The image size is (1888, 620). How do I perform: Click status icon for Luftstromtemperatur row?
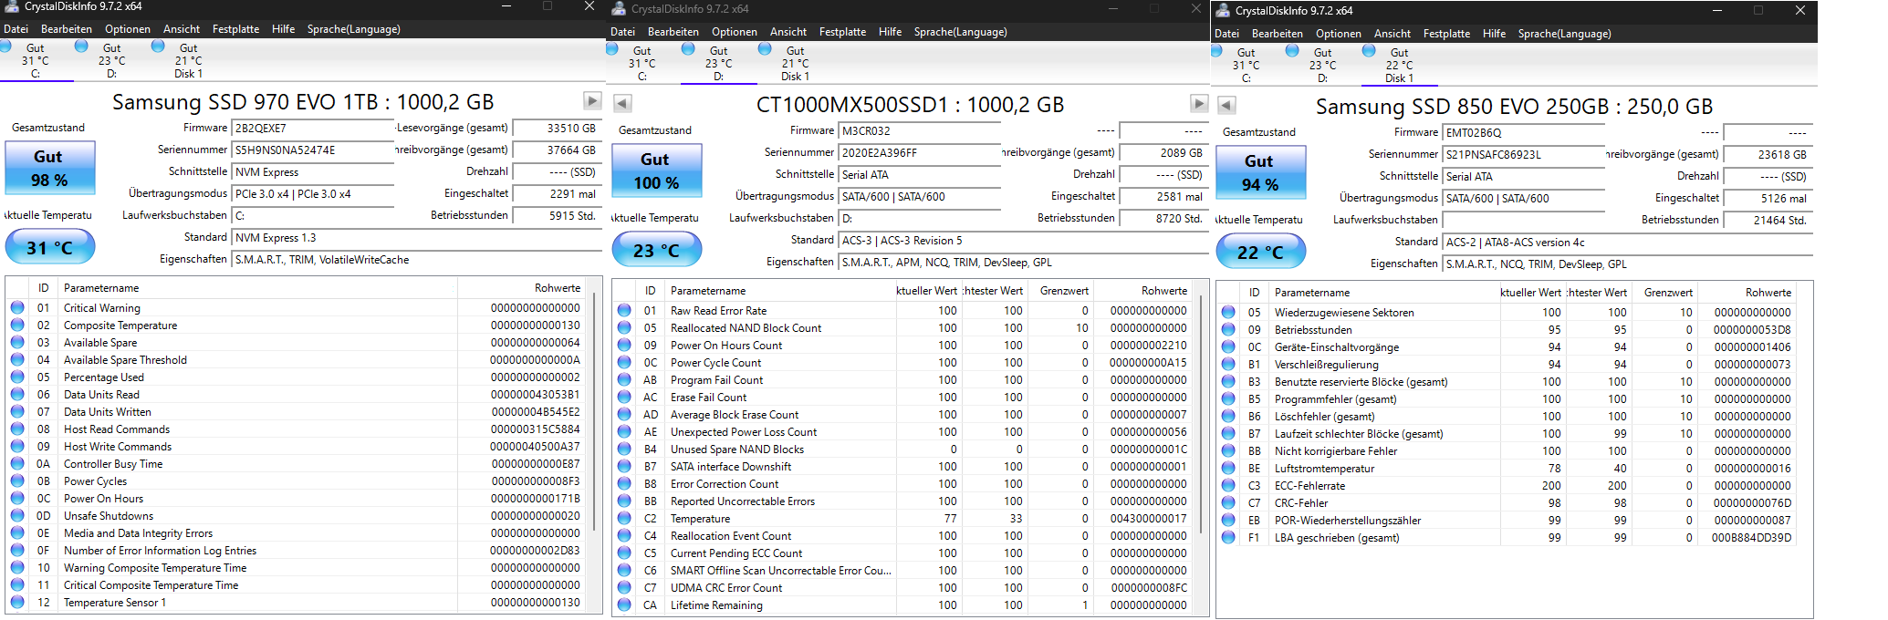(1228, 468)
